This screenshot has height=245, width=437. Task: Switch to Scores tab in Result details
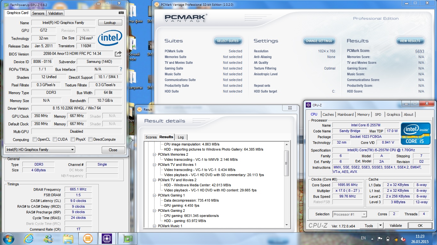point(151,137)
